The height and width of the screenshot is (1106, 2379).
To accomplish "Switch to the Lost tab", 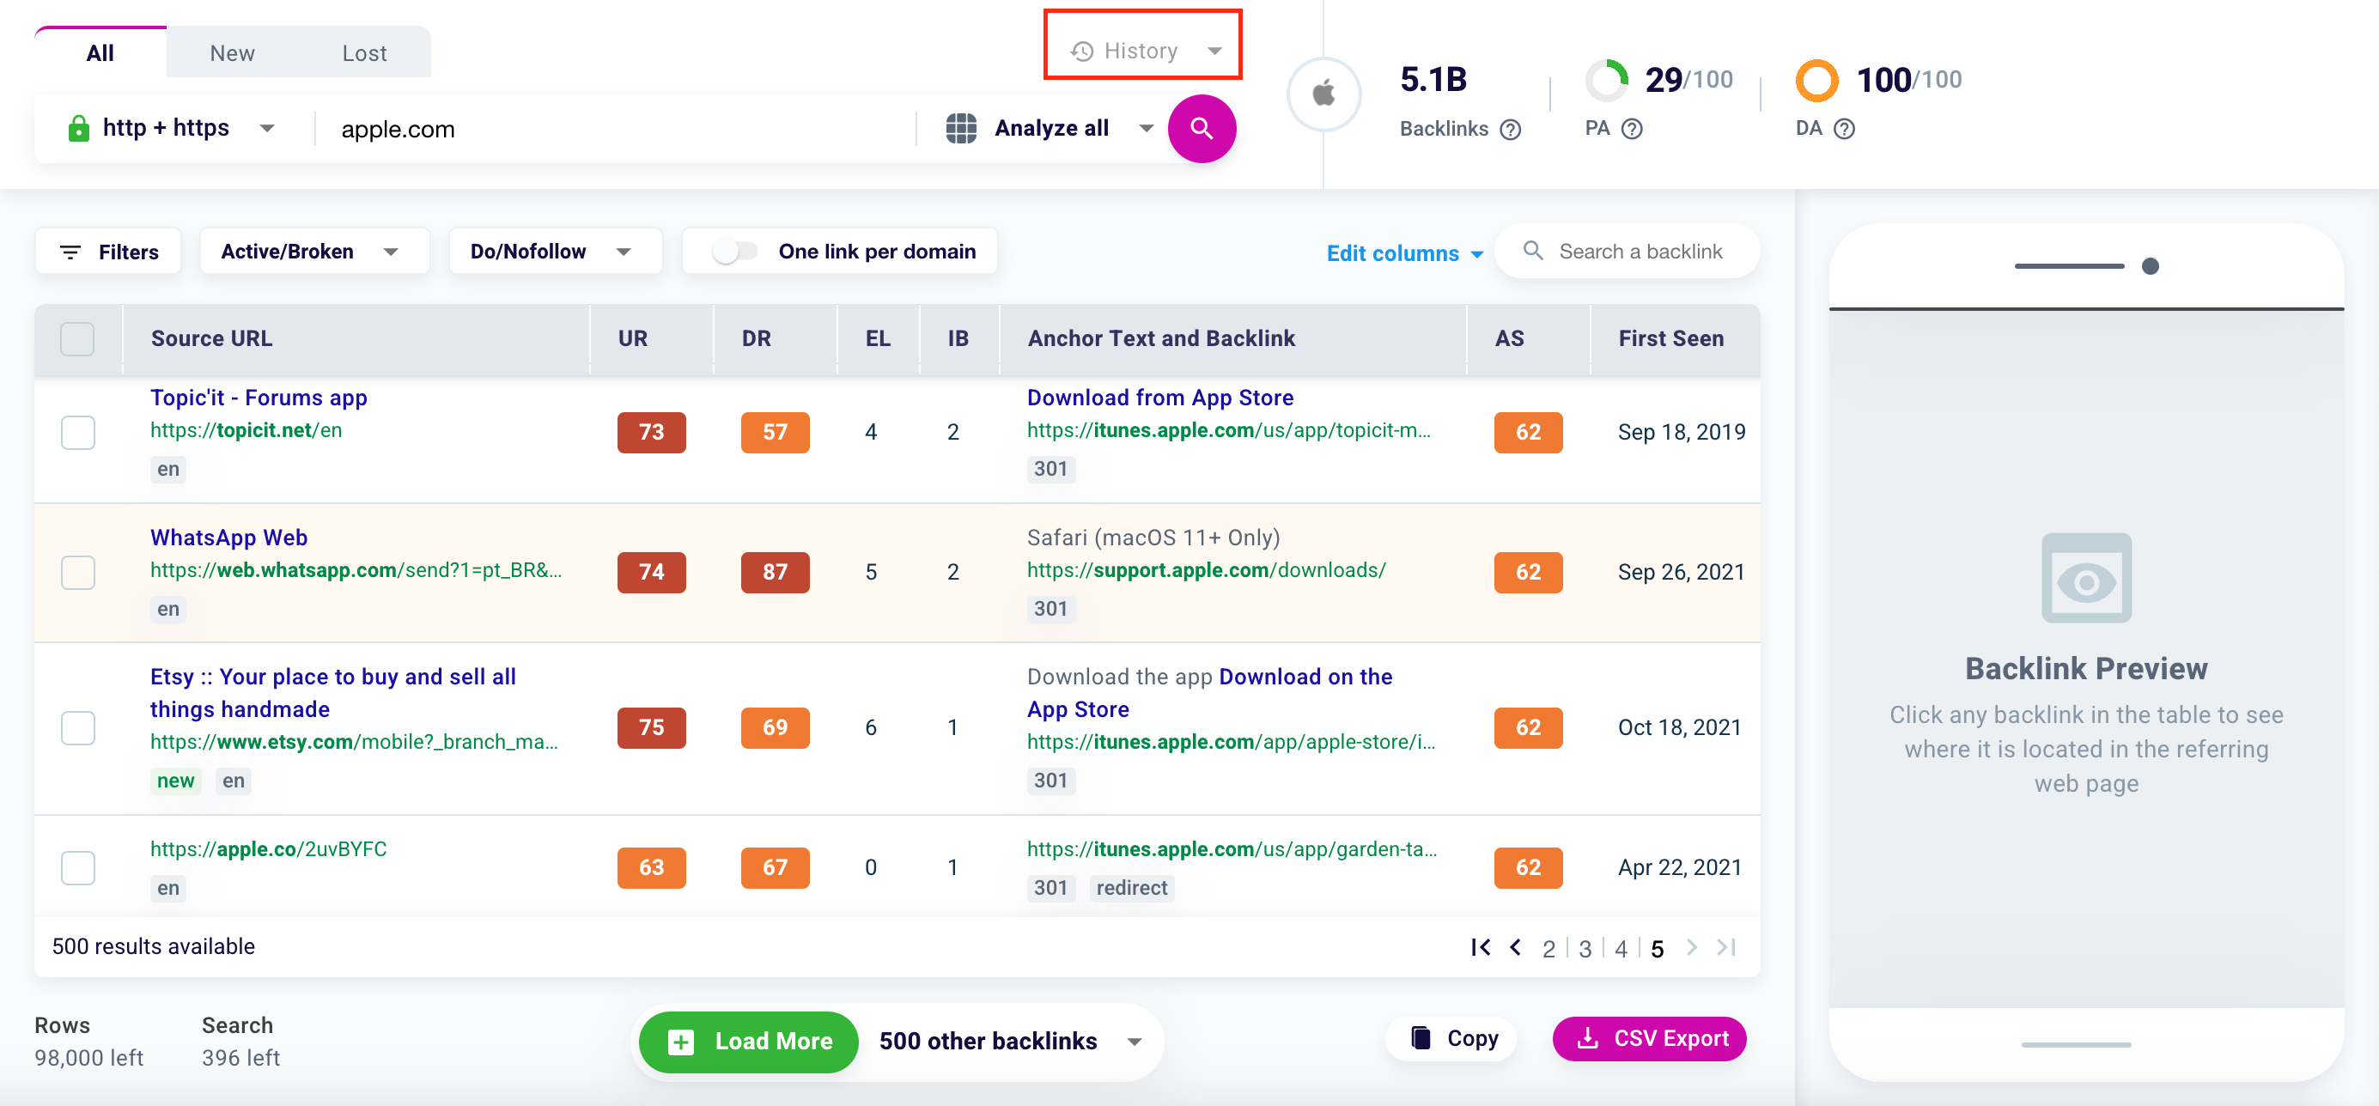I will pos(364,52).
